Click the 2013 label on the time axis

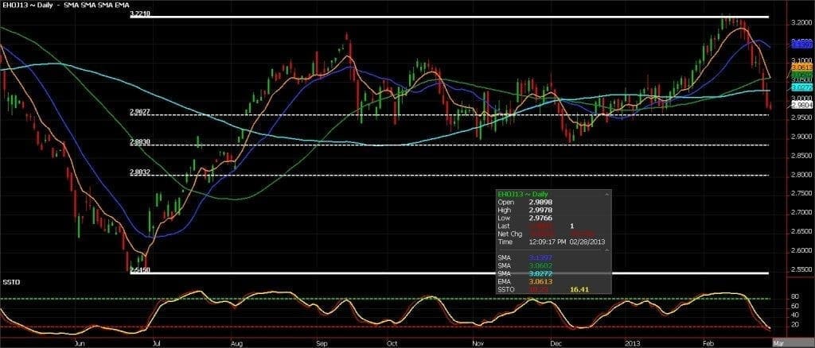point(633,342)
